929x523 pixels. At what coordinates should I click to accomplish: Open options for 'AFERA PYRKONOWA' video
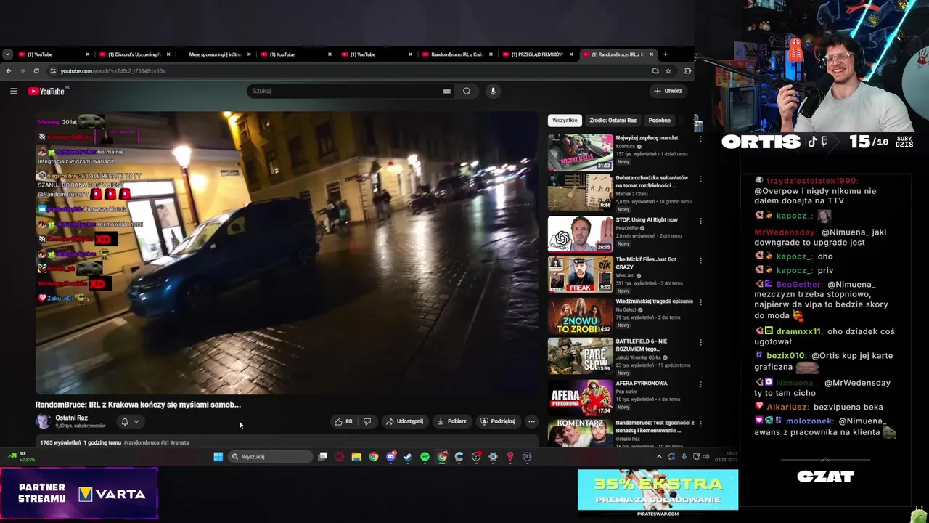click(x=700, y=384)
